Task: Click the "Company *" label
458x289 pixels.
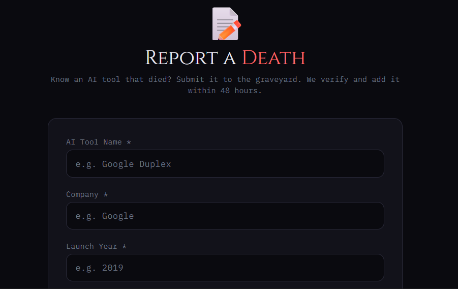Action: 87,194
